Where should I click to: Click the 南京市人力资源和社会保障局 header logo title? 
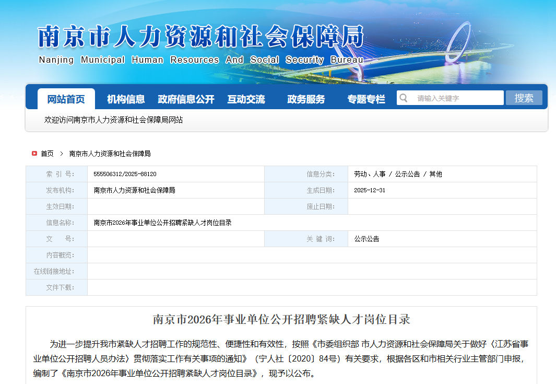[200, 38]
